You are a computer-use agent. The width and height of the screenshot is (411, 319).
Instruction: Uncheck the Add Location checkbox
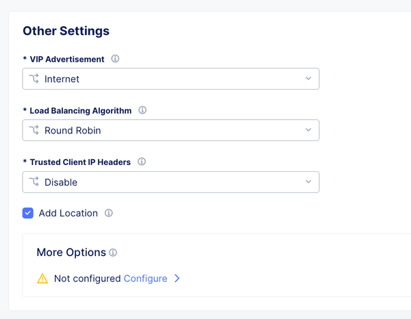(28, 213)
